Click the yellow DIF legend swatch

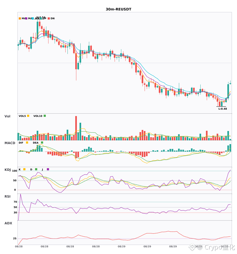(27, 143)
